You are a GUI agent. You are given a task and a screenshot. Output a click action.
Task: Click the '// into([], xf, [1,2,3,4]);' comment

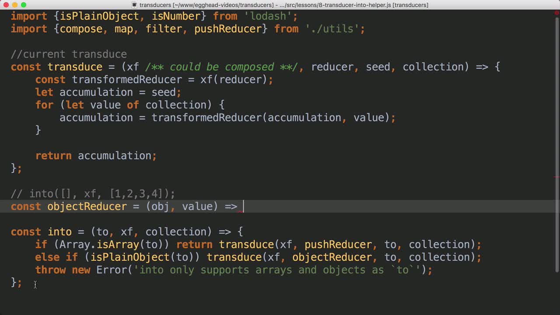tap(93, 194)
